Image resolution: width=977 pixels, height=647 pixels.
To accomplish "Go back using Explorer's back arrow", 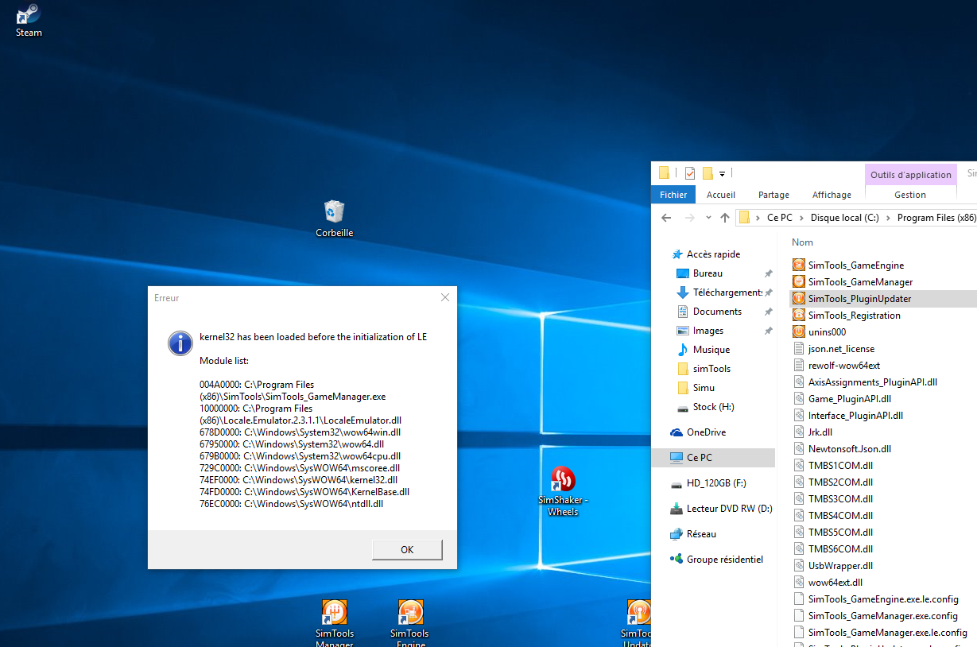I will (x=667, y=218).
